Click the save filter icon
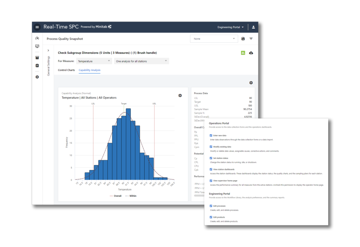Image resolution: width=360 pixels, height=247 pixels. (243, 39)
